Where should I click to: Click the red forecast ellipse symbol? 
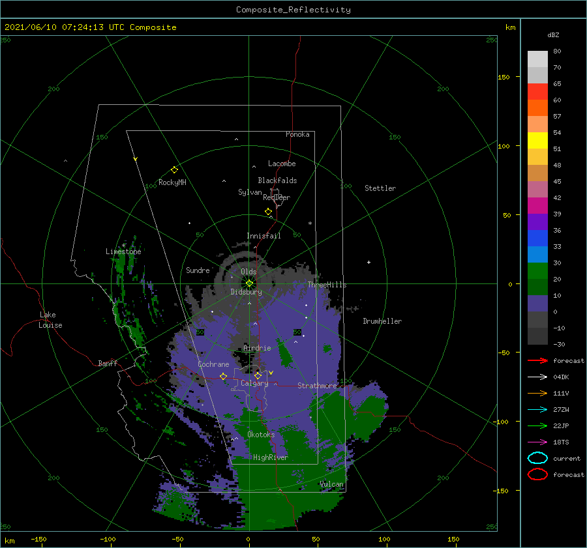537,474
